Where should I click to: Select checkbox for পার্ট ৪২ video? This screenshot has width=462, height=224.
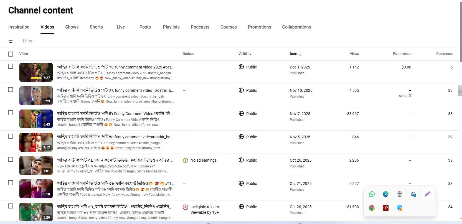[11, 90]
